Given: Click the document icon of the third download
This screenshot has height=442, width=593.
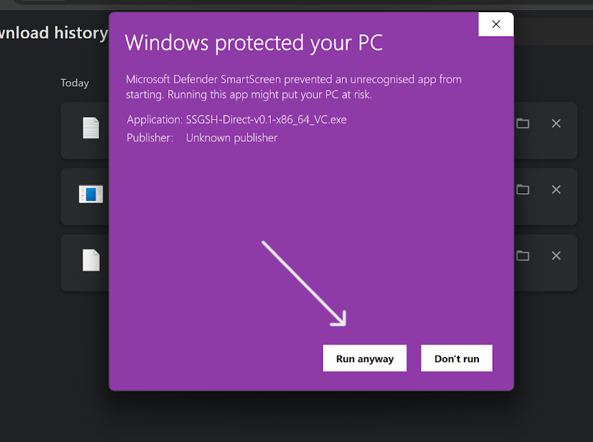Looking at the screenshot, I should (91, 260).
